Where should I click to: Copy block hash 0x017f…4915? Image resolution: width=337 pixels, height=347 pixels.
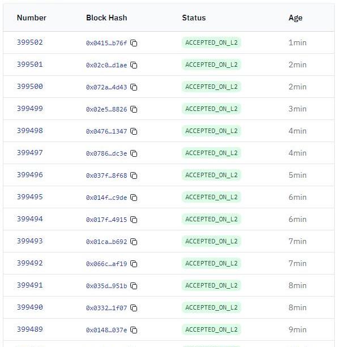[134, 220]
